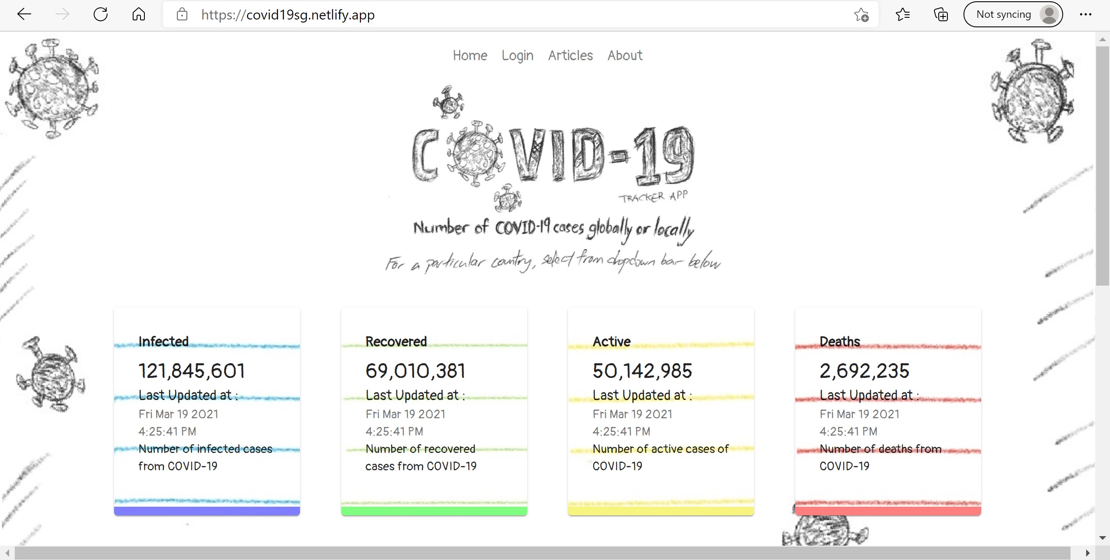Click the Deaths card 'Fri Mar 19 2021' date
This screenshot has height=560, width=1110.
859,414
